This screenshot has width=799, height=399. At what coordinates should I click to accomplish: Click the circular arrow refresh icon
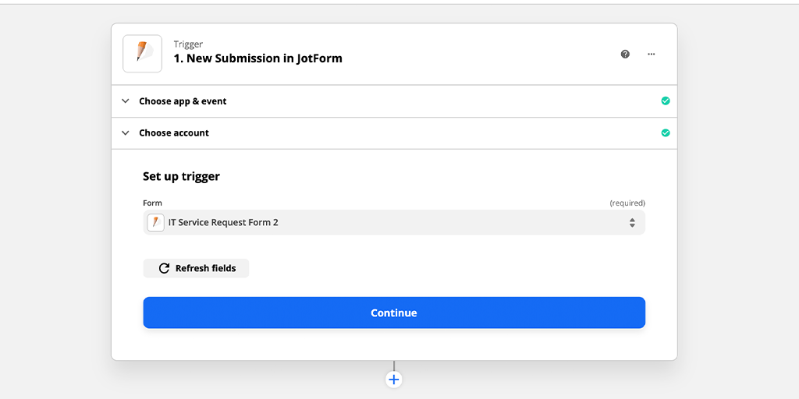[x=164, y=268]
